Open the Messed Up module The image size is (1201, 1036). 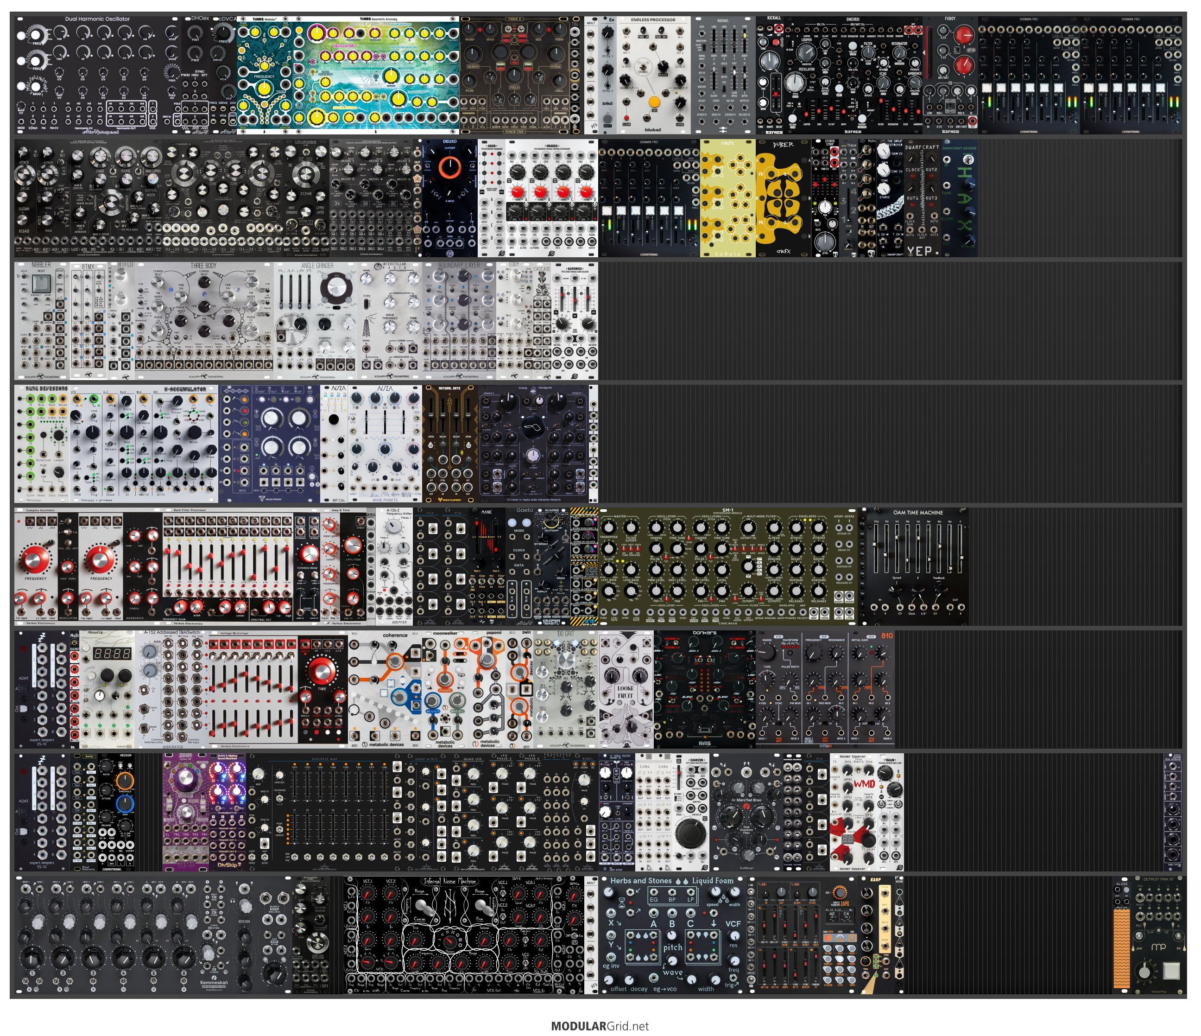point(107,690)
